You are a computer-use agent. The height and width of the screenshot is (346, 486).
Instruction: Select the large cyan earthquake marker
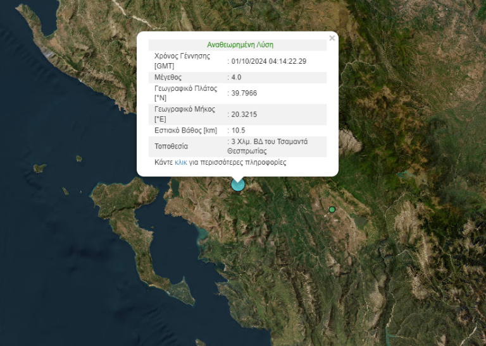point(238,184)
